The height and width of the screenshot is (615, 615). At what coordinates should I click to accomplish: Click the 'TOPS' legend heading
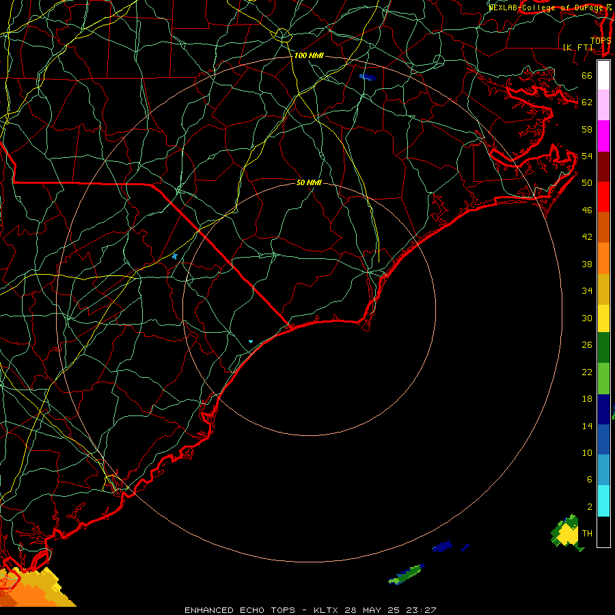(601, 40)
